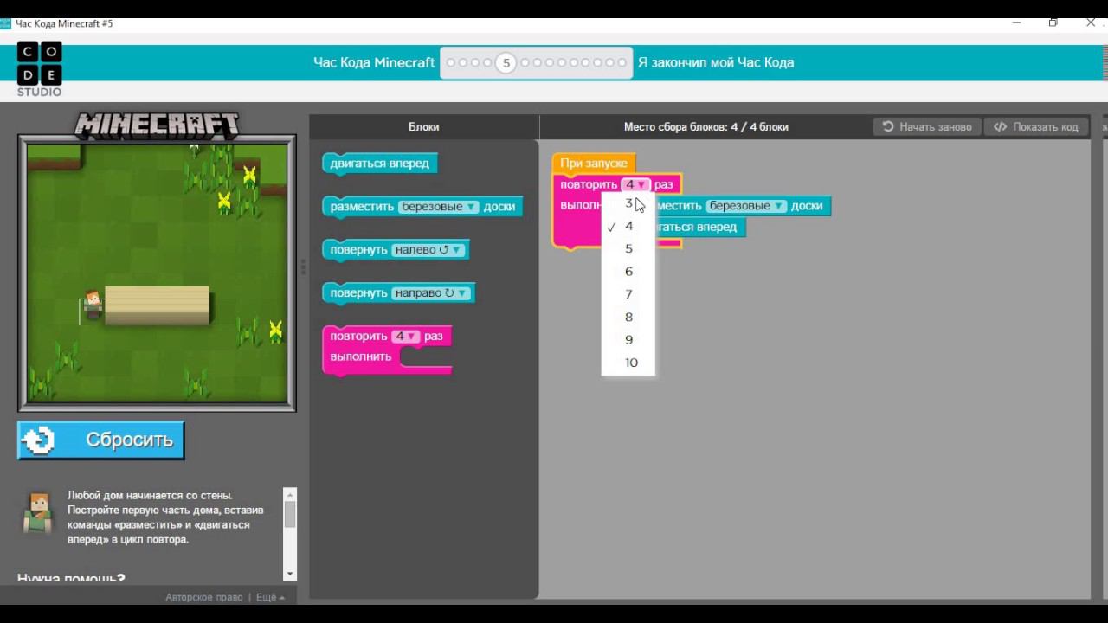Screen dimensions: 1108x623
Task: Click the instructions scrollbar thumb
Action: 290,514
